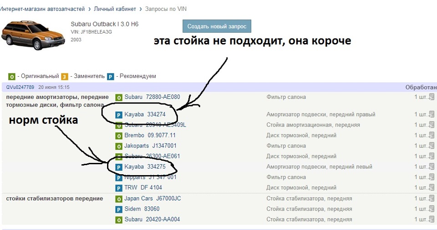The width and height of the screenshot is (437, 230).
Task: Click add-to-cart icon in TRW DF 4104 row
Action: point(432,187)
